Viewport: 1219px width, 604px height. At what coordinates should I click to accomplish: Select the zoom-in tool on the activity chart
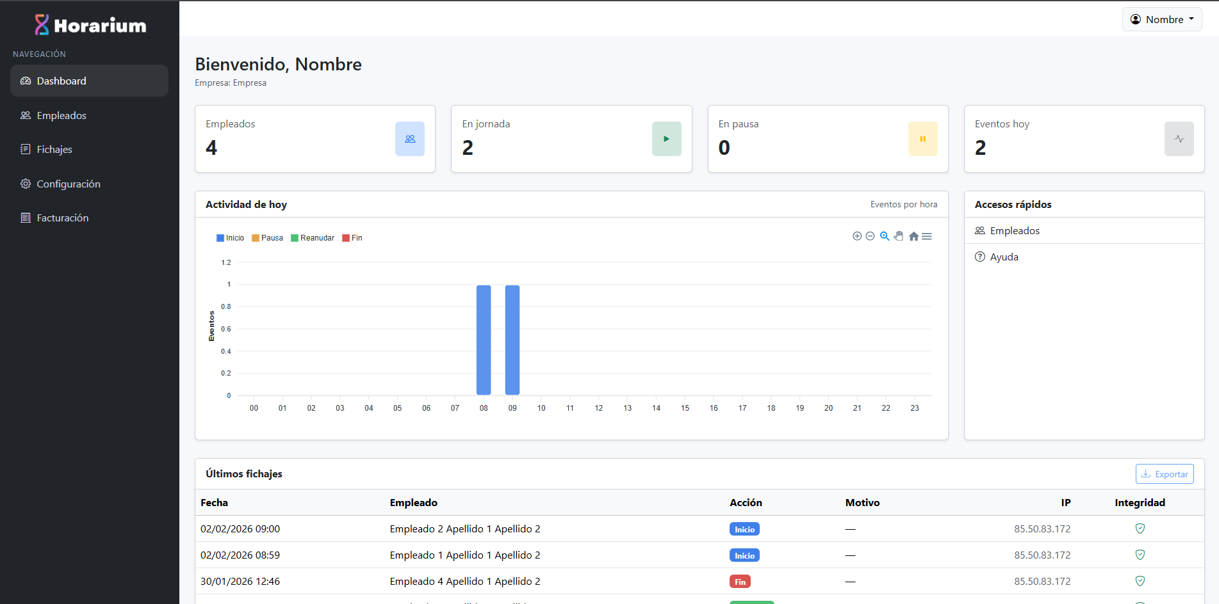click(857, 236)
